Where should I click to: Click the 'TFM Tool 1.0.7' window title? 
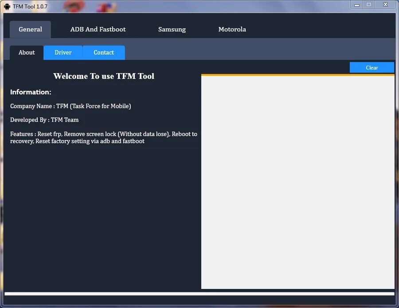point(30,7)
